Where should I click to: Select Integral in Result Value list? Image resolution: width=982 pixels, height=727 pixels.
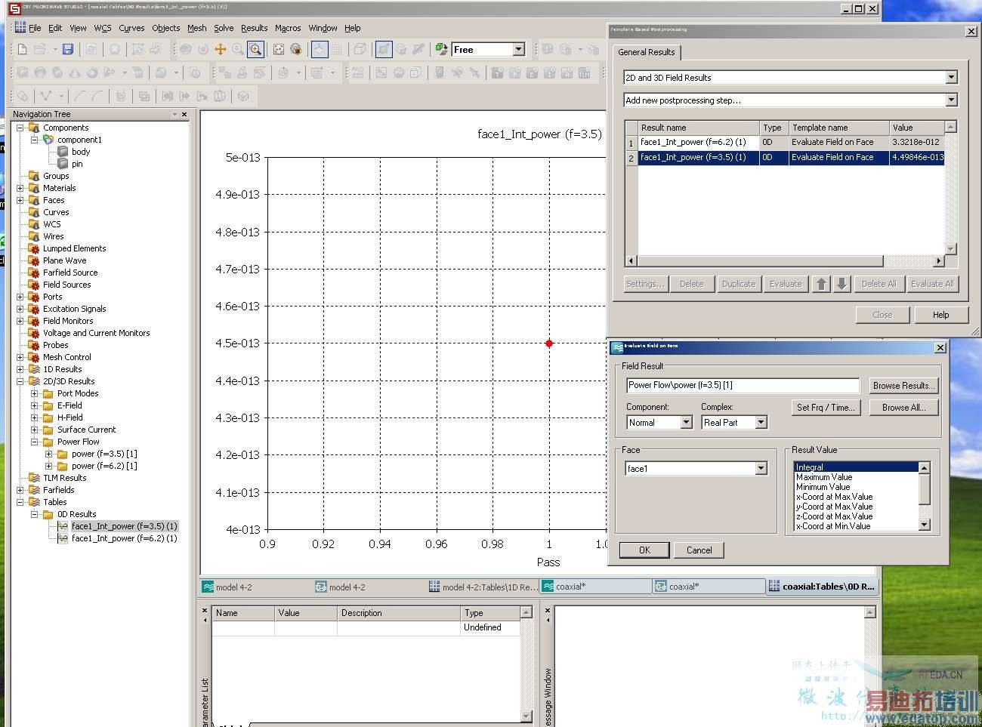(855, 467)
